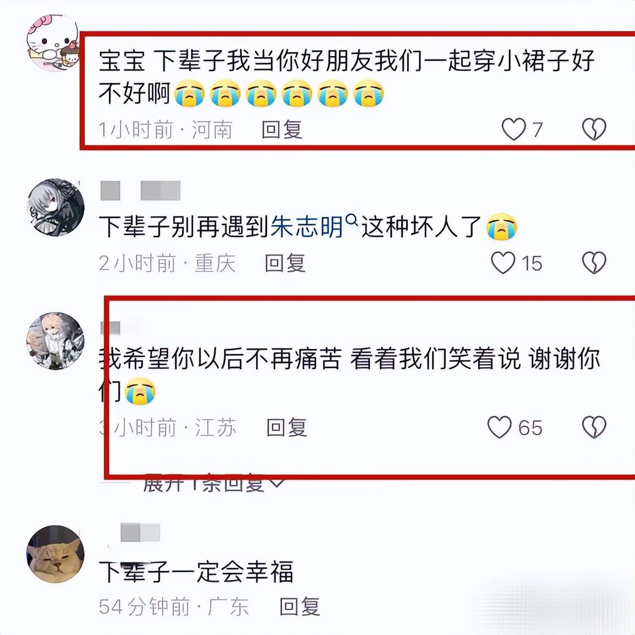
Task: Open the Hello Kitty avatar profile
Action: 53,43
